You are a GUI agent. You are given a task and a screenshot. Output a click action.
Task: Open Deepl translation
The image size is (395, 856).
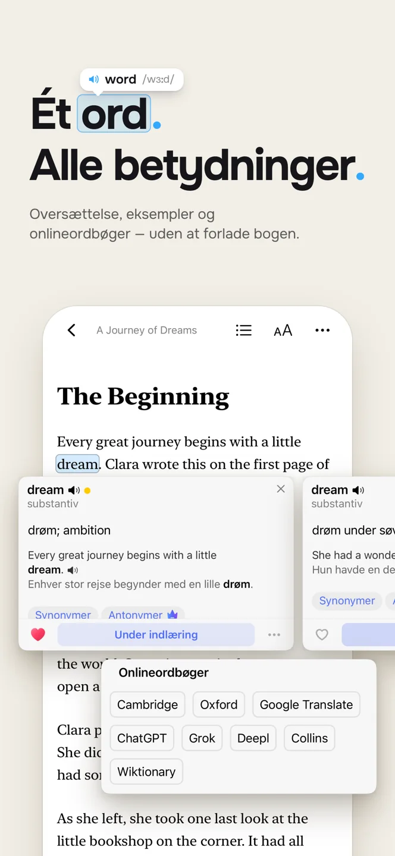[253, 738]
